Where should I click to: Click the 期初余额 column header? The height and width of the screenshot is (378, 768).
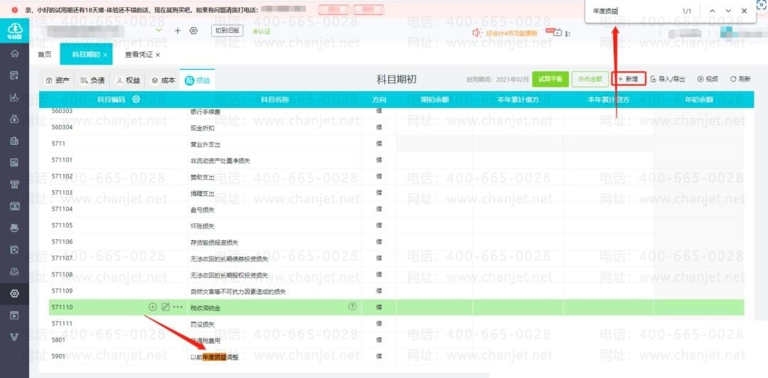click(x=434, y=99)
